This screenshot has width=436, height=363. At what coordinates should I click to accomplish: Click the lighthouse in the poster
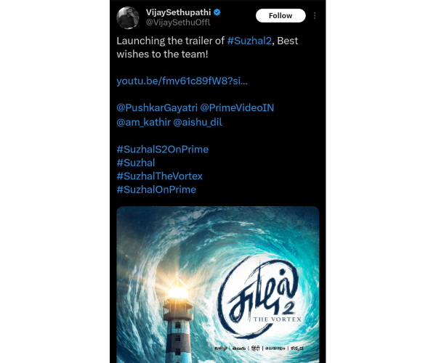(178, 322)
